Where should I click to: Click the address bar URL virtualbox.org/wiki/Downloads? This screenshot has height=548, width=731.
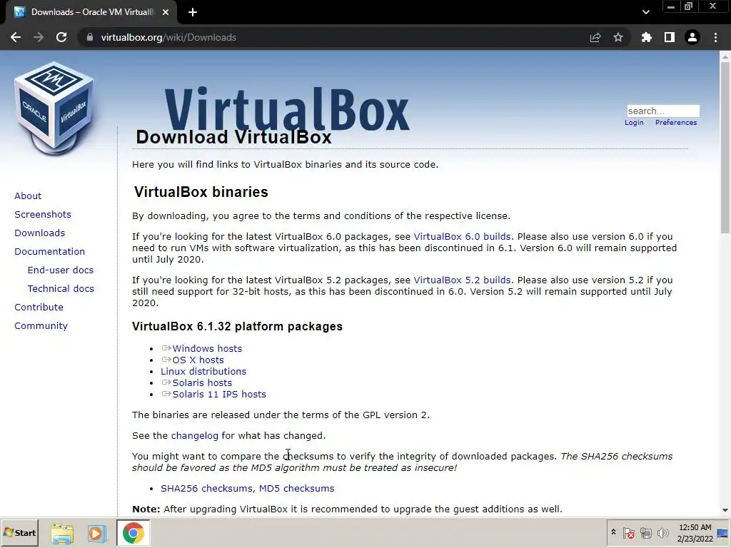[x=168, y=37]
